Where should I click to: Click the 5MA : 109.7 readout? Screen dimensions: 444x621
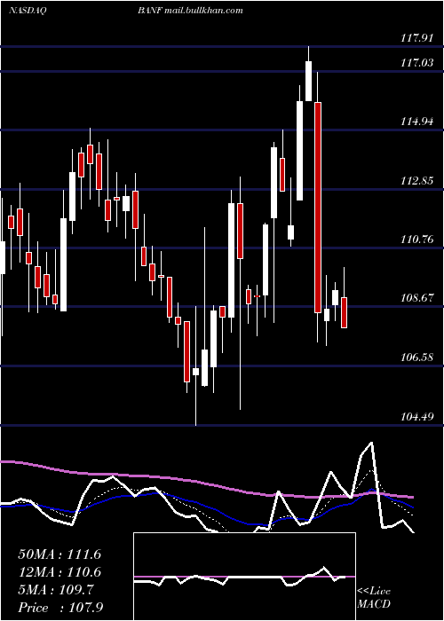tap(56, 590)
